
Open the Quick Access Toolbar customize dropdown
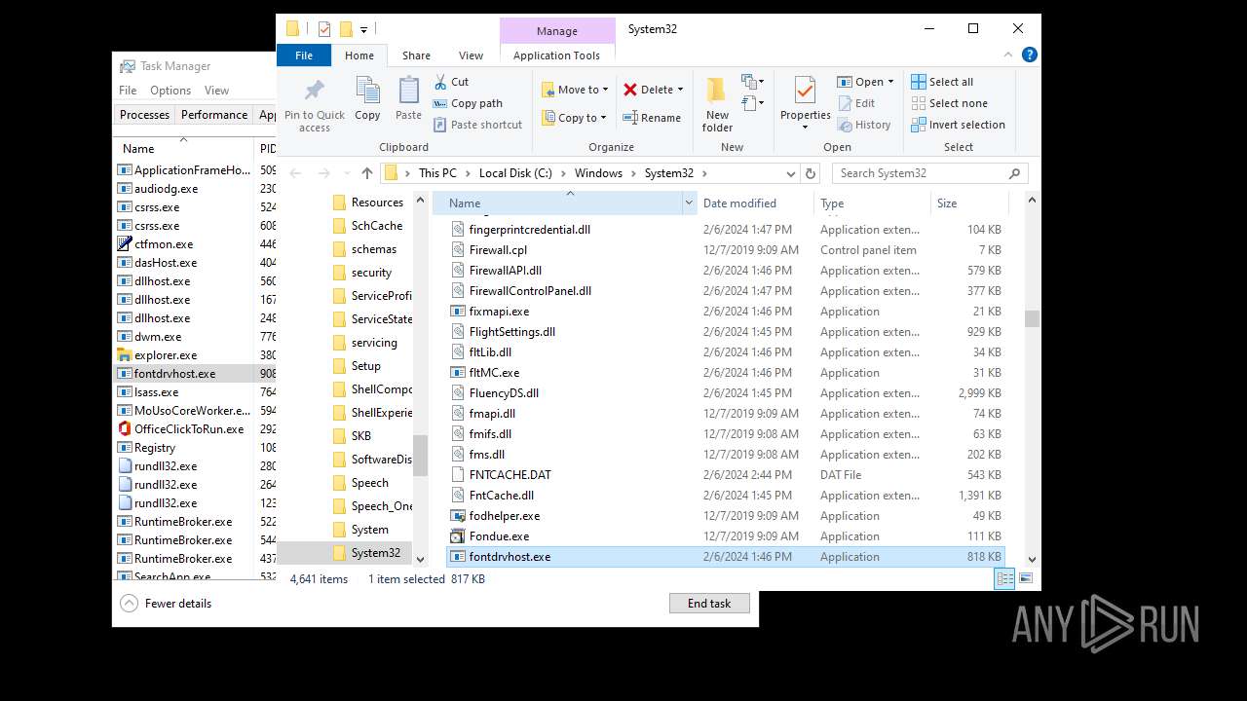click(x=363, y=29)
